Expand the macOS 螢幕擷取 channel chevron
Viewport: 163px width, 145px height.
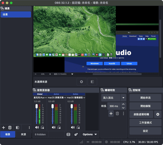tap(84, 98)
